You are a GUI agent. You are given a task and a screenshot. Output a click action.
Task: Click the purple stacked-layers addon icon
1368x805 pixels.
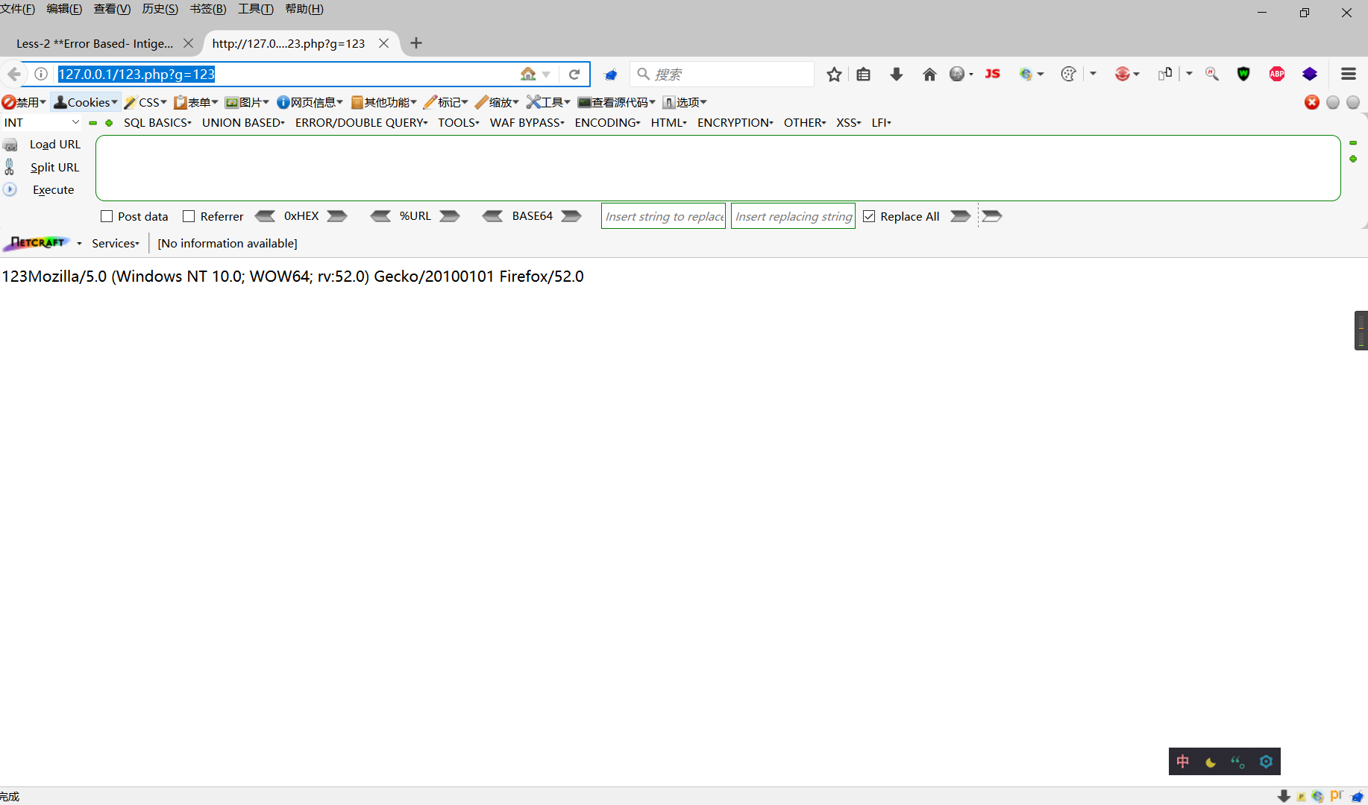coord(1311,74)
